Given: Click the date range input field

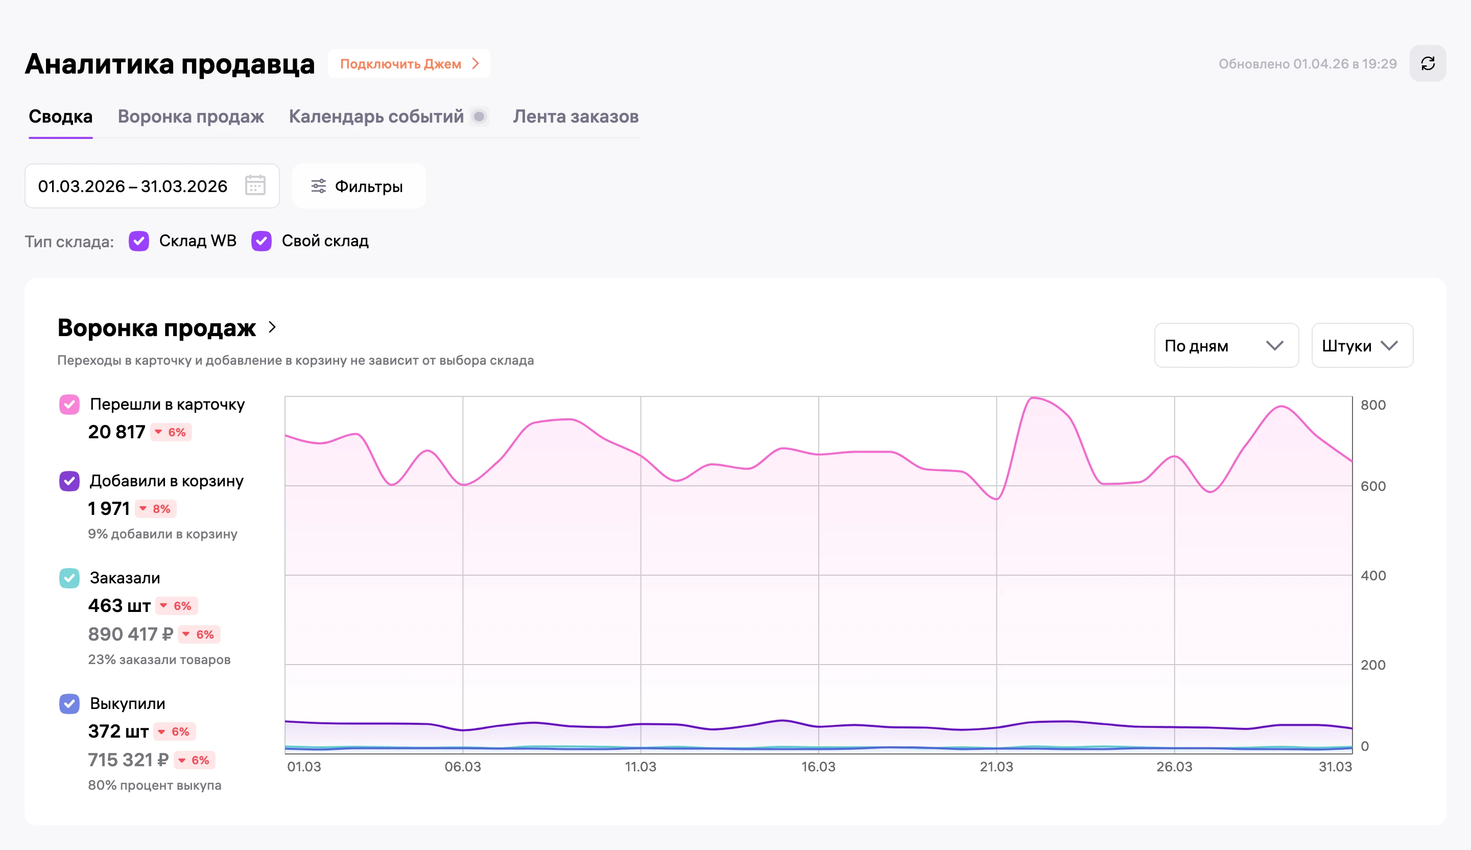Looking at the screenshot, I should coord(152,186).
